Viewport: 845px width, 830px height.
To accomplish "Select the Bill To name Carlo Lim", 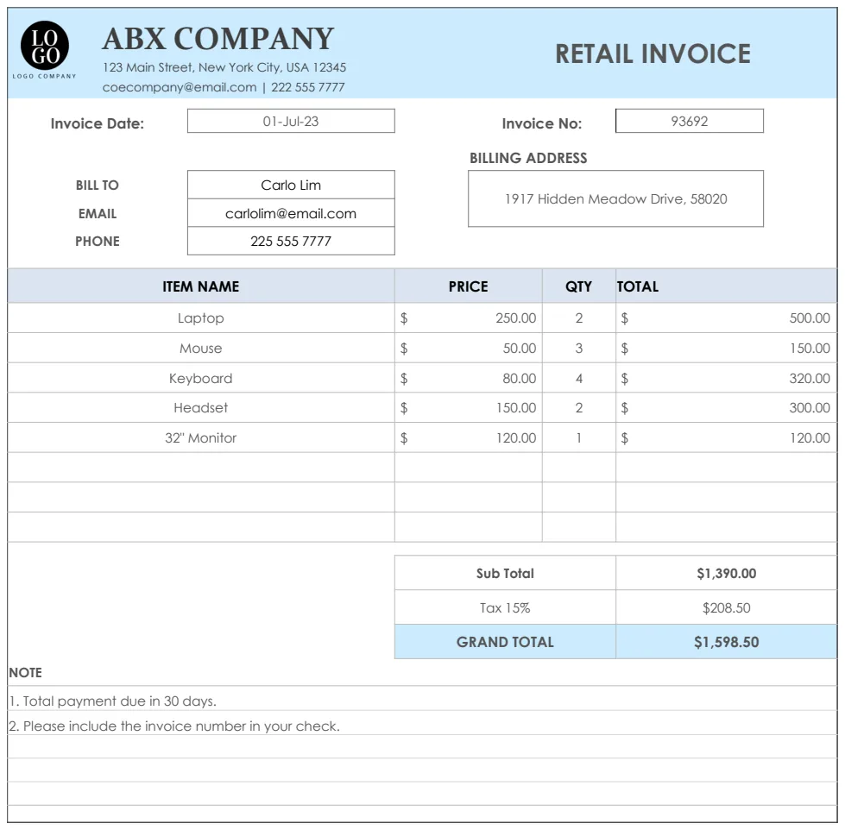I will tap(291, 185).
